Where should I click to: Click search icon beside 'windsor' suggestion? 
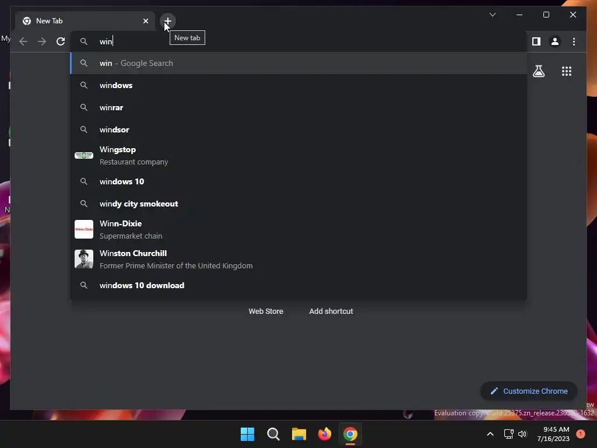click(84, 129)
